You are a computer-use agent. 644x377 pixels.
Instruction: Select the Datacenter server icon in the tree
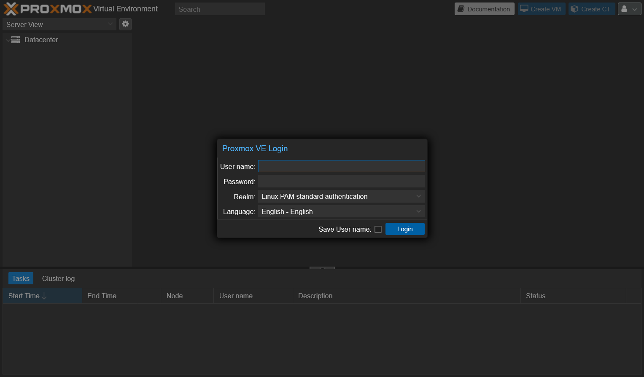point(16,40)
